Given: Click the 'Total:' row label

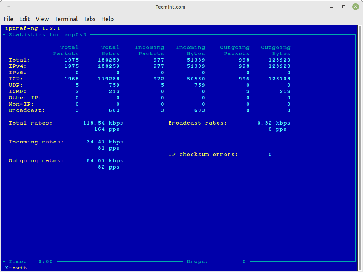Looking at the screenshot, I should [19, 60].
